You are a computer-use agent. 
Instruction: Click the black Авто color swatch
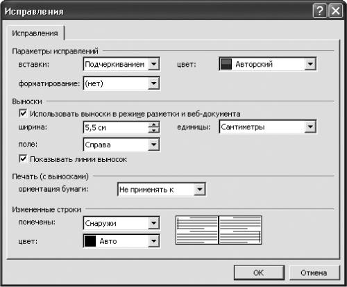(x=90, y=241)
